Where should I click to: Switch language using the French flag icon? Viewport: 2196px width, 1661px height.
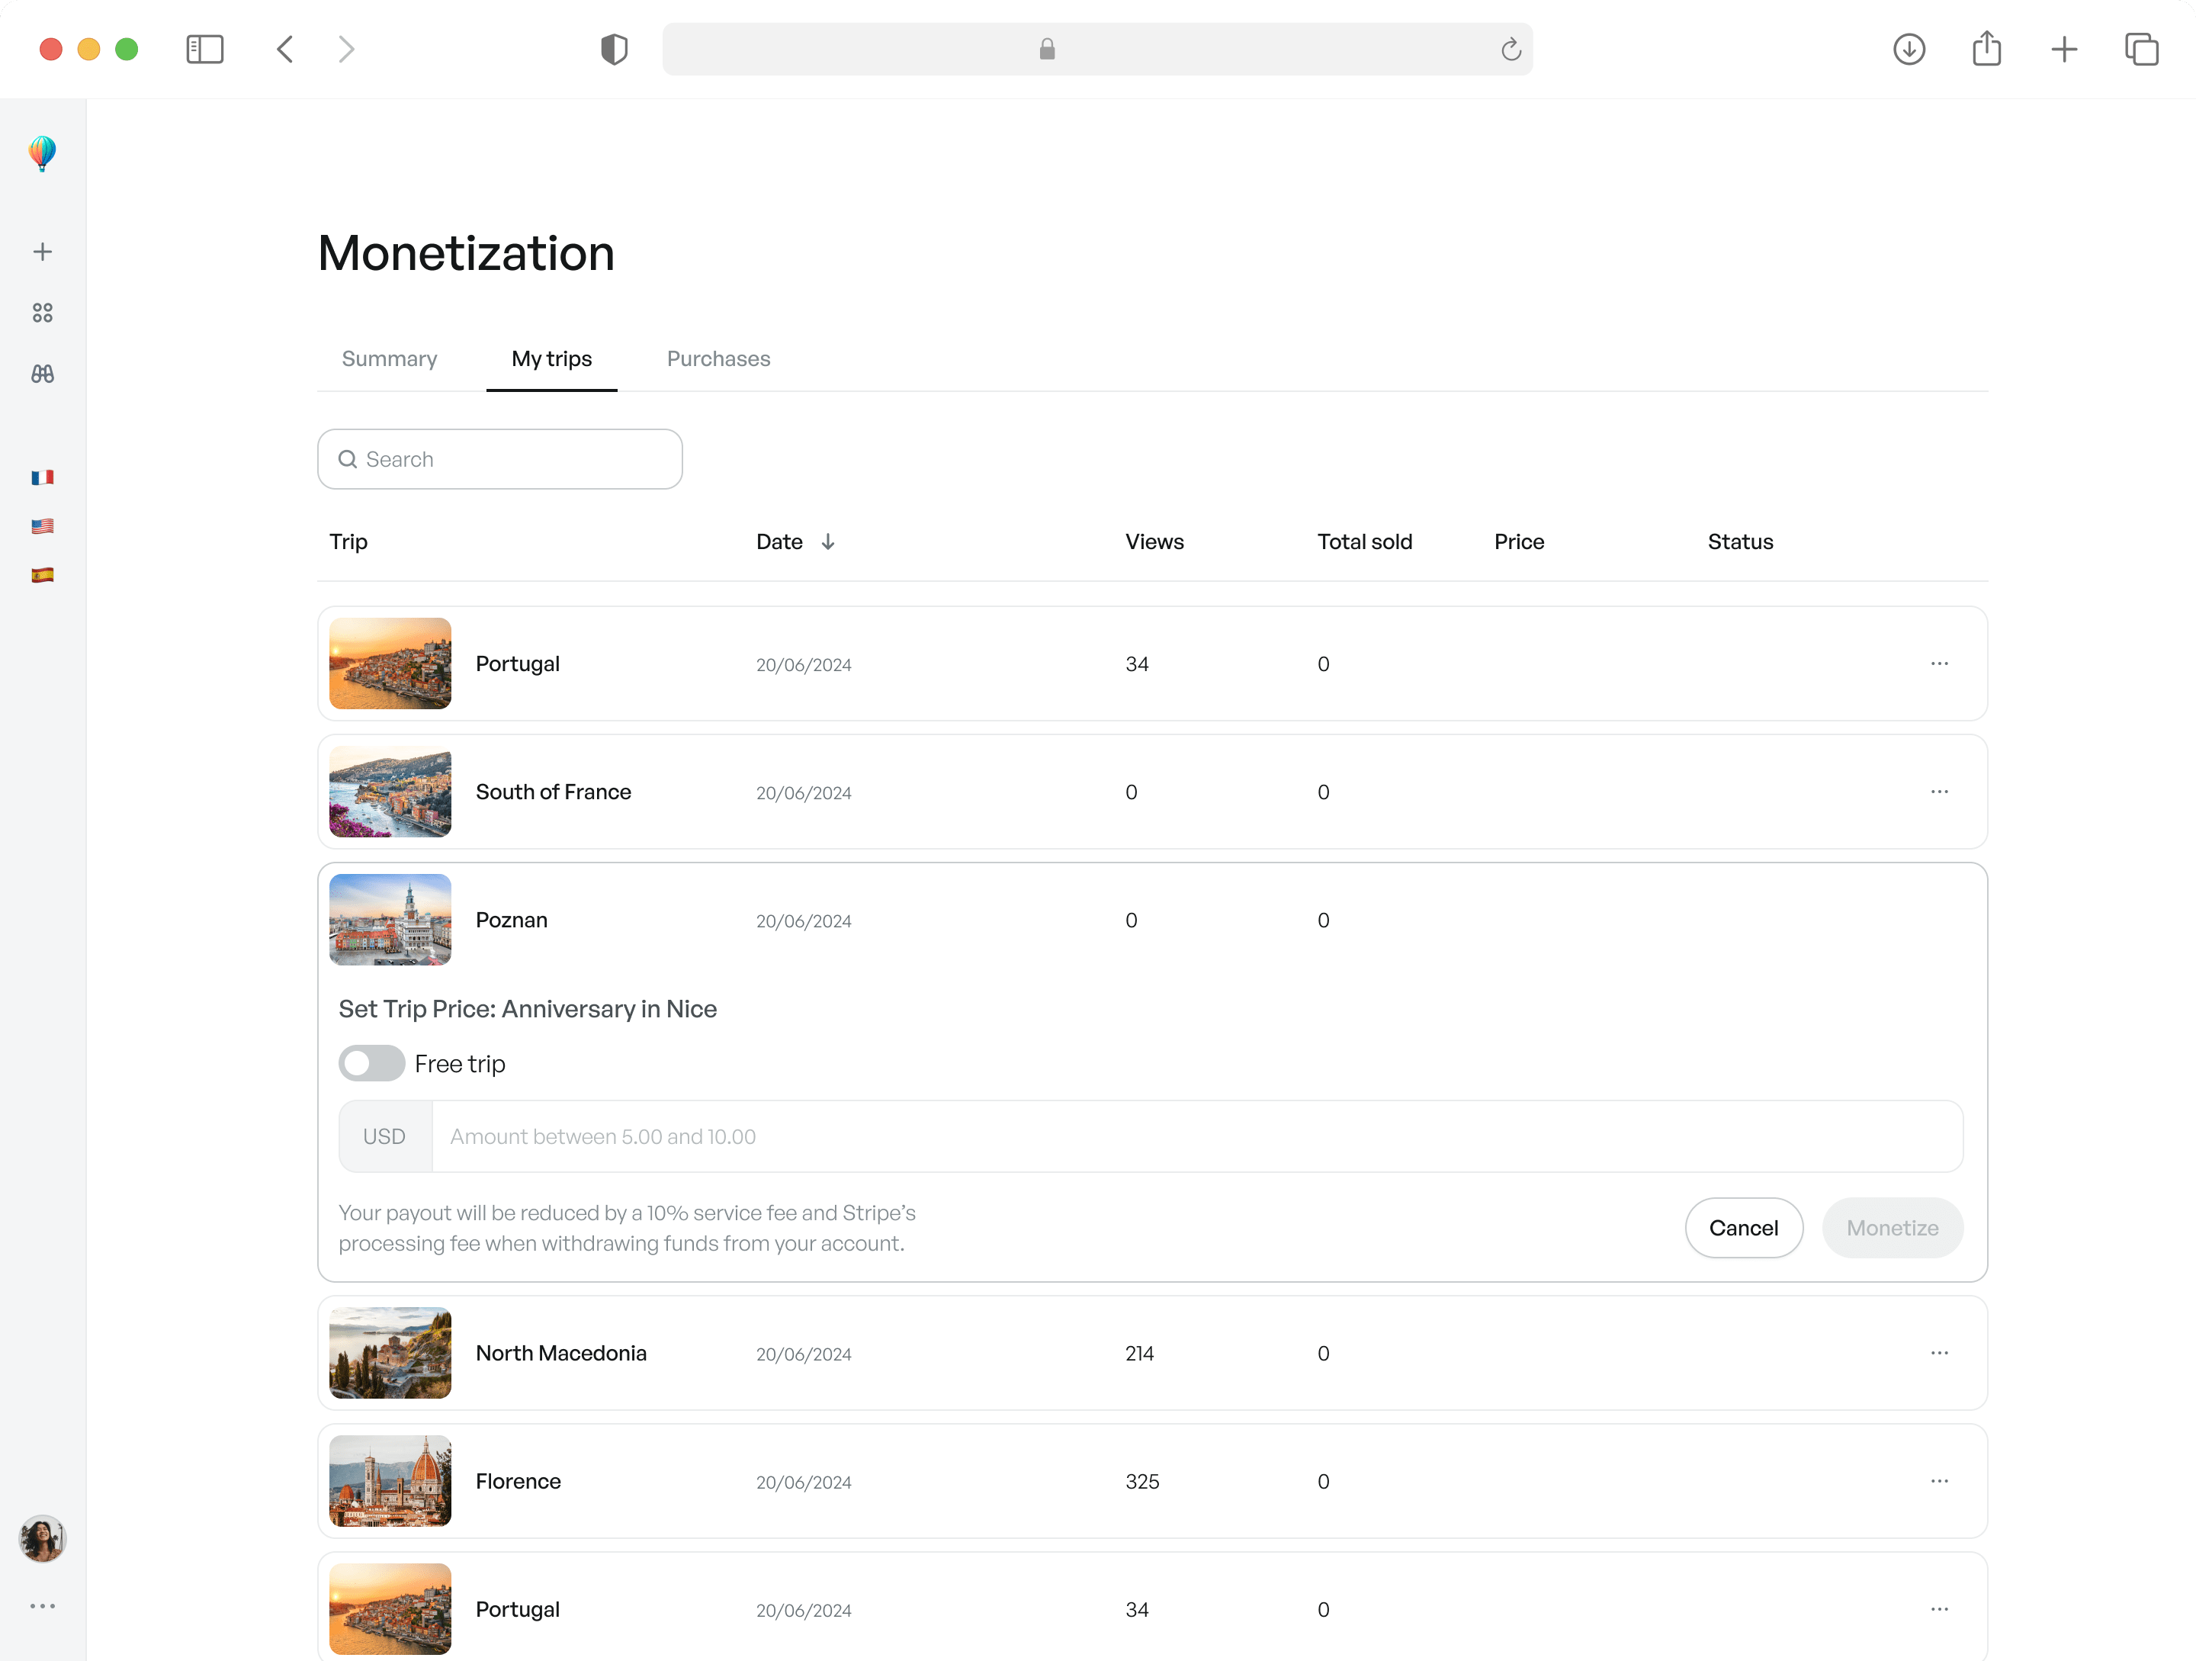42,477
